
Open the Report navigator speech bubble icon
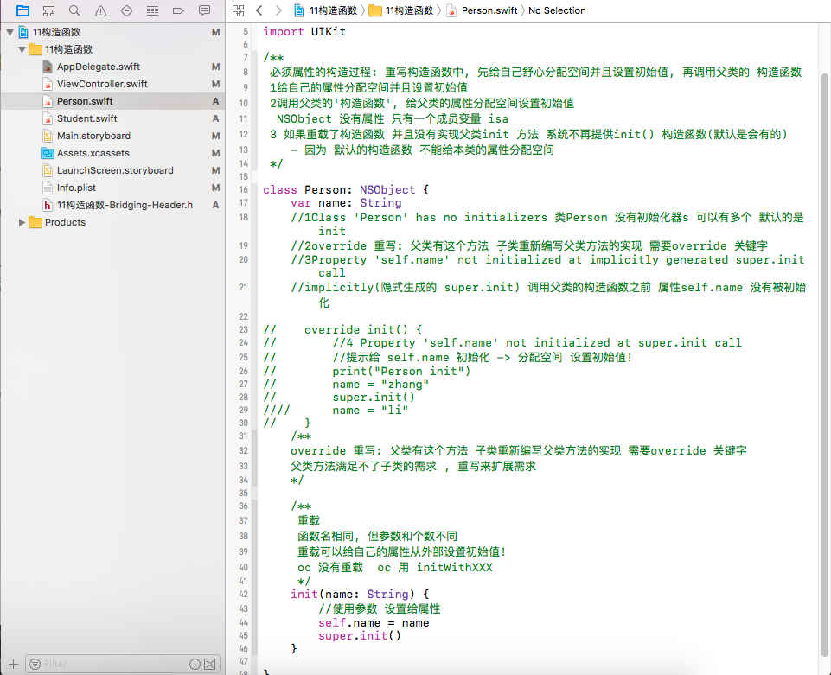coord(204,10)
